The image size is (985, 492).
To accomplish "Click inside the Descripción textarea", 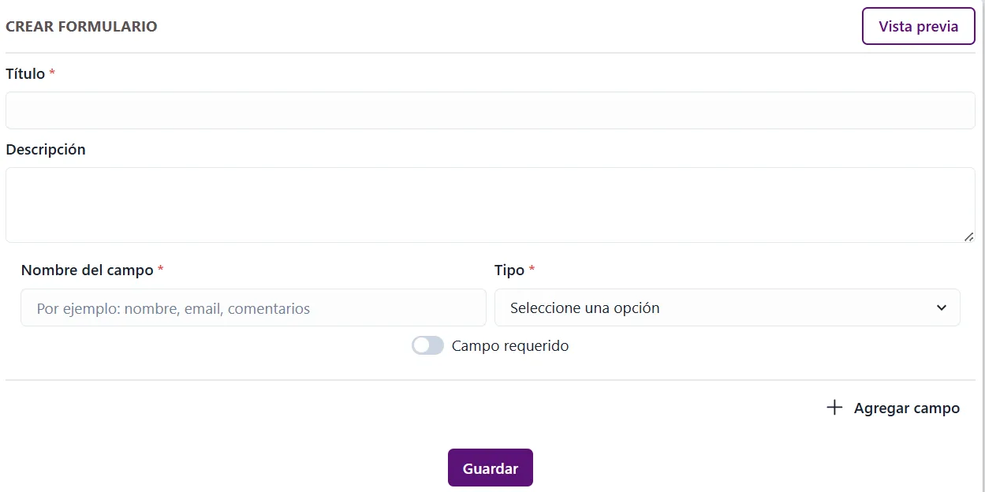I will pos(491,203).
